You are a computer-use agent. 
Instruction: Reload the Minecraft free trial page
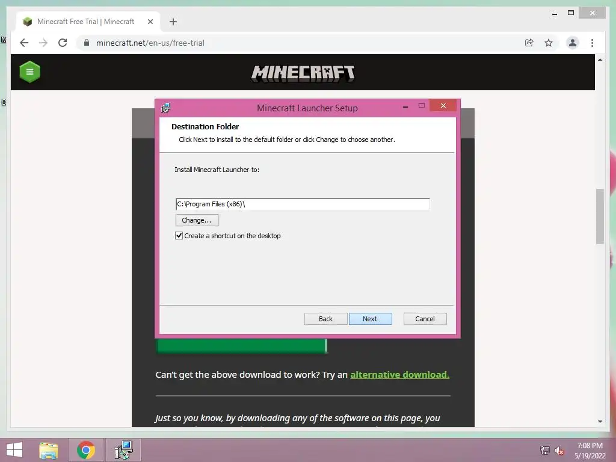point(63,43)
